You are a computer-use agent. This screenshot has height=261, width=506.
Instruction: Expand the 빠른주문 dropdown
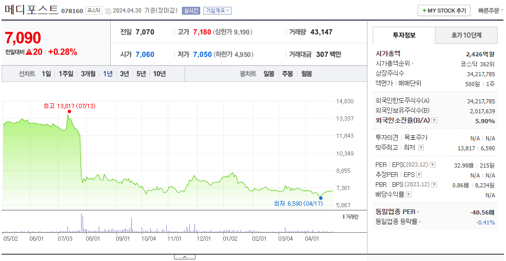tap(491, 10)
